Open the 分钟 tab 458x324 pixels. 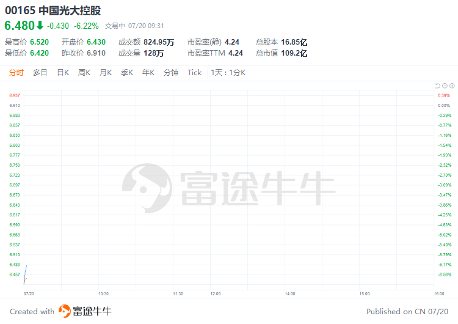pyautogui.click(x=171, y=73)
